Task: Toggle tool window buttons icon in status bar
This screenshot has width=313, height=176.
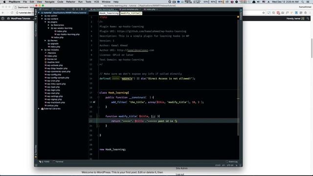Action: click(x=36, y=165)
